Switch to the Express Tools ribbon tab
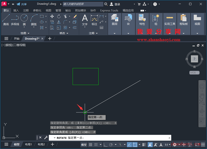 coord(109,10)
